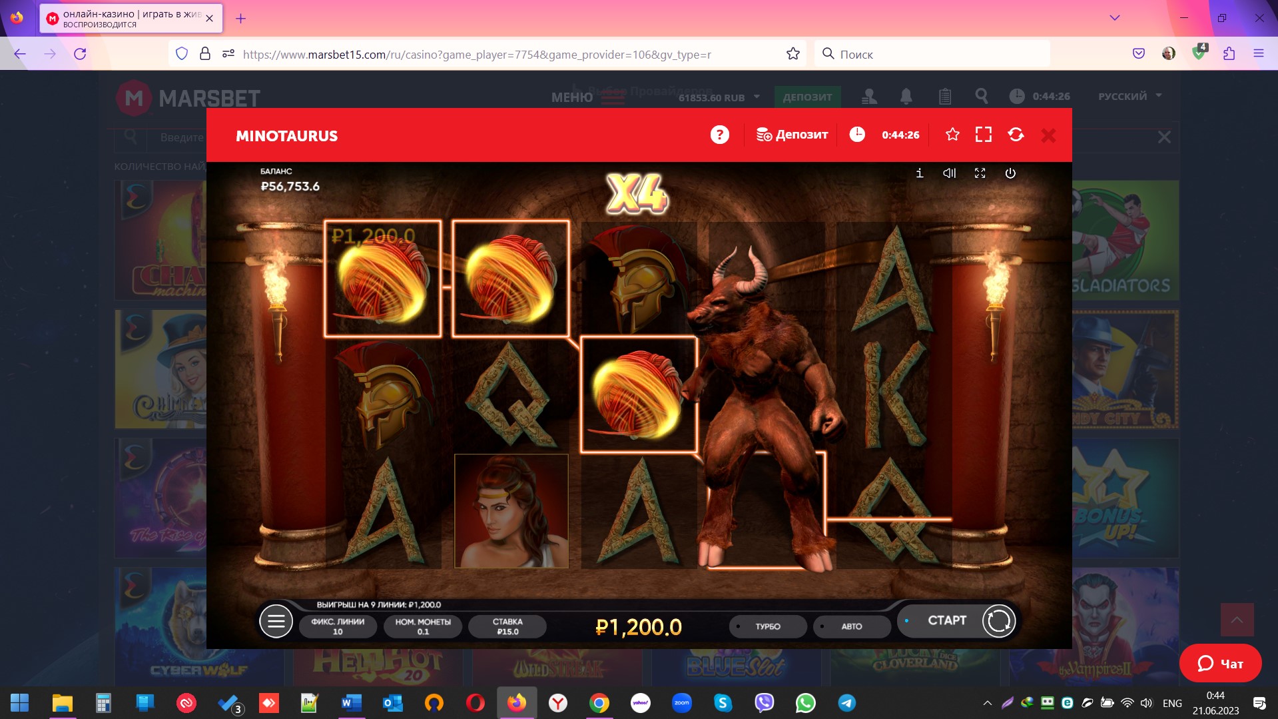Open Windows Start menu
1278x719 pixels.
(x=20, y=703)
